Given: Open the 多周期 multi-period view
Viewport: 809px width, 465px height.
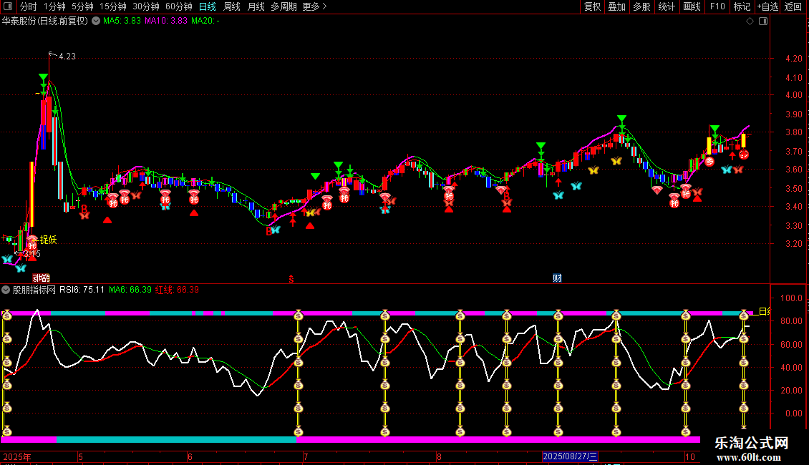Looking at the screenshot, I should pos(284,6).
